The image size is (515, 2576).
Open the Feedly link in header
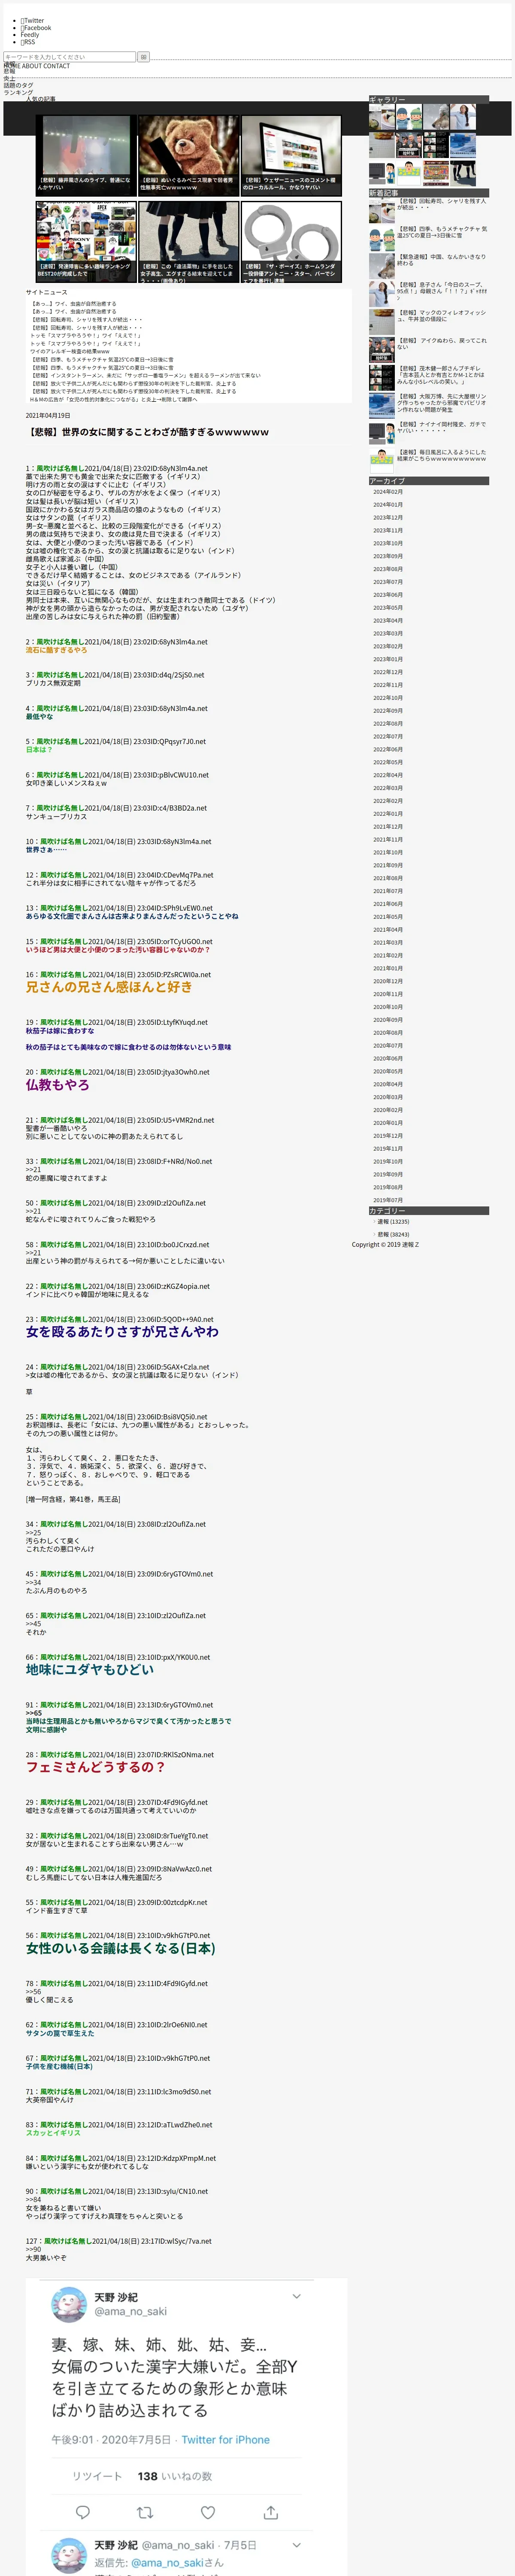click(30, 35)
